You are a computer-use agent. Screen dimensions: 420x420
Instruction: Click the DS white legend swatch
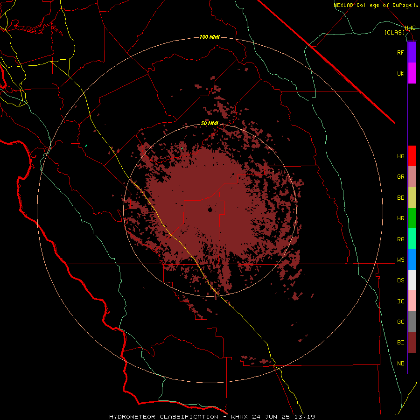click(x=412, y=280)
